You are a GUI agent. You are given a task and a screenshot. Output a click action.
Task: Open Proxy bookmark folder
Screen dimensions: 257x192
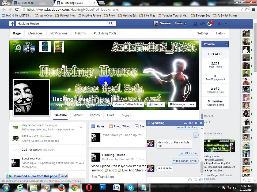click(x=110, y=15)
